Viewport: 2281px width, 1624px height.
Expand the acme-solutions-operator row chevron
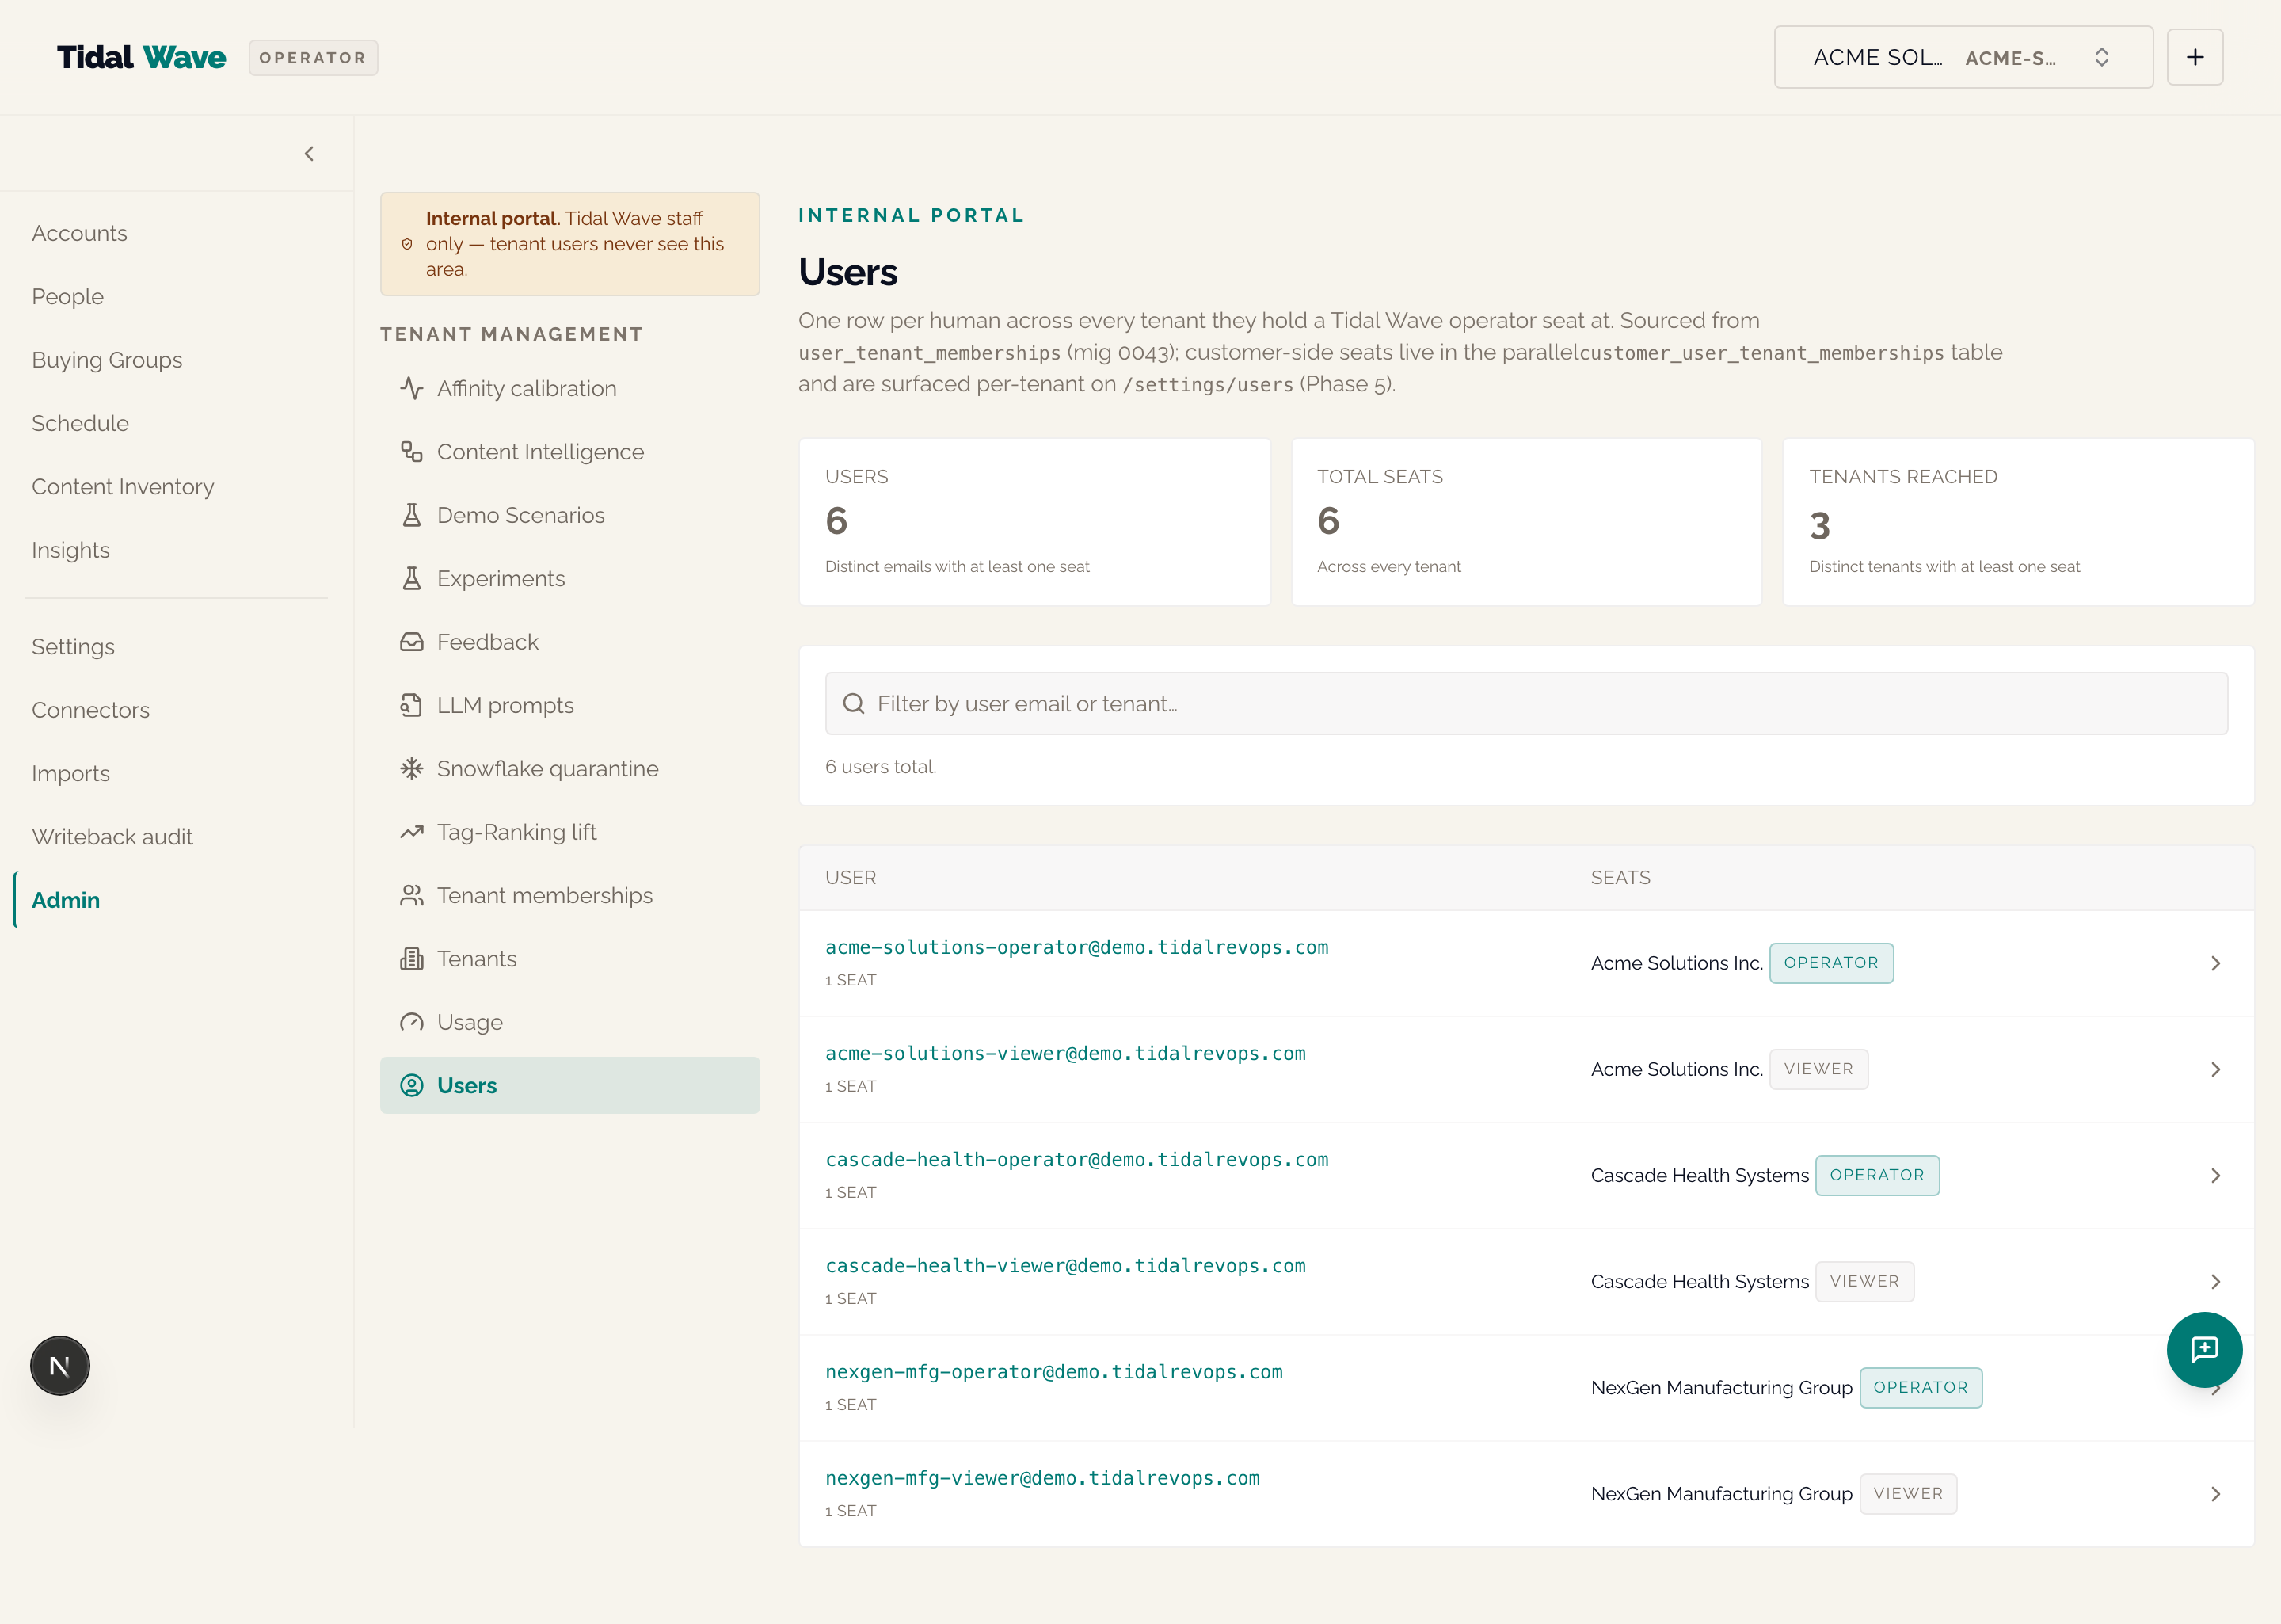click(x=2215, y=963)
